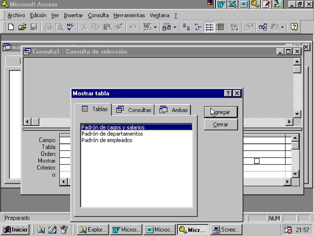This screenshot has height=236, width=314.
Task: Open the Inicio start button
Action: [x=15, y=230]
